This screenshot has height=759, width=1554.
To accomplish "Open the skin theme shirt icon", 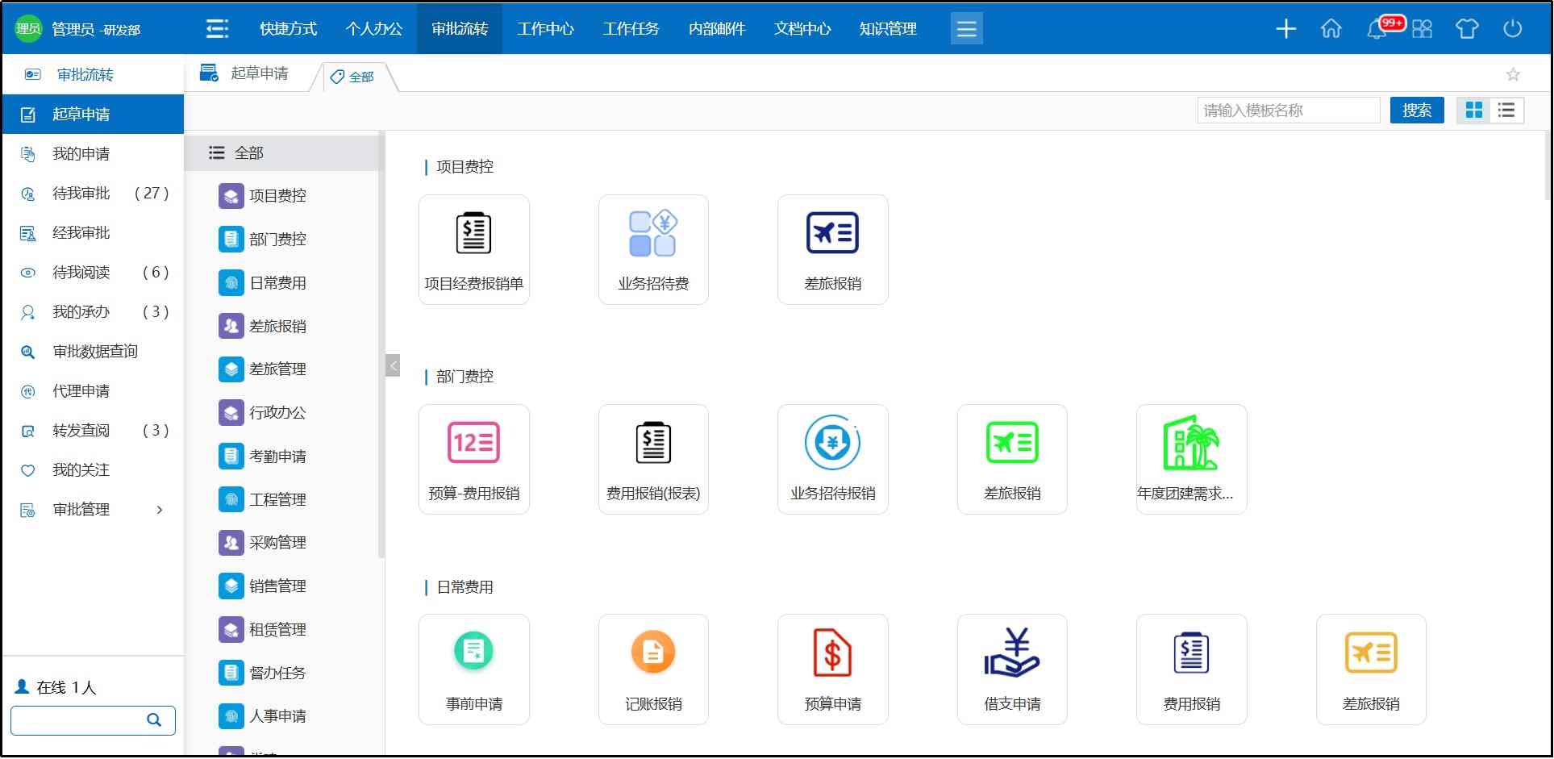I will click(x=1466, y=29).
